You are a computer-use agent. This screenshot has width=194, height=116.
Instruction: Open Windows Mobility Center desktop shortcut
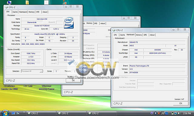click(46, 87)
